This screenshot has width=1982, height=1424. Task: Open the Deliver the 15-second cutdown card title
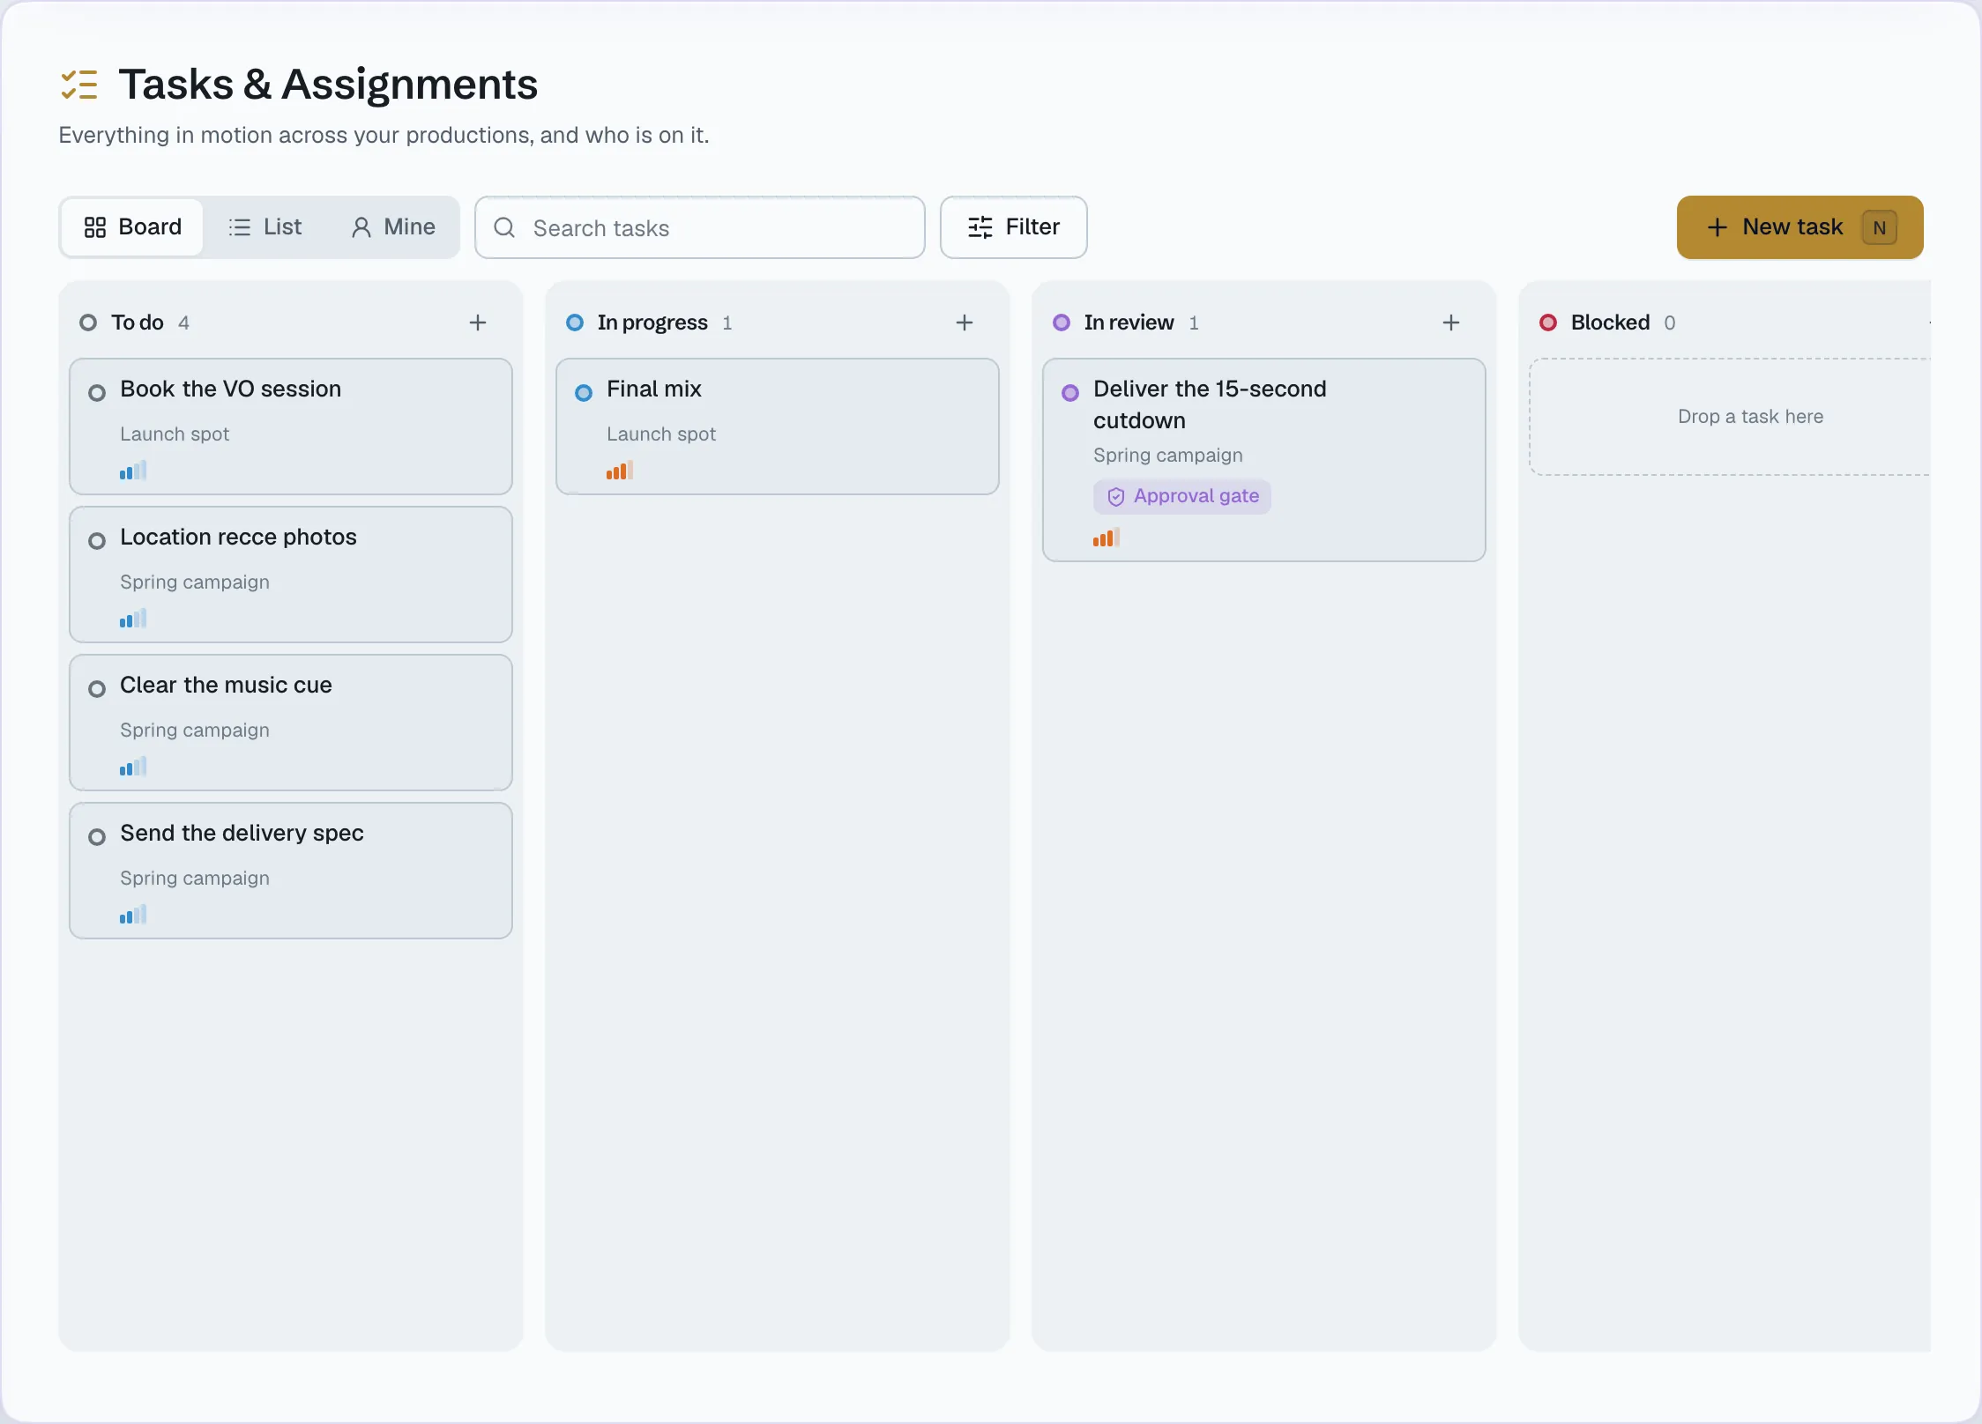coord(1210,404)
